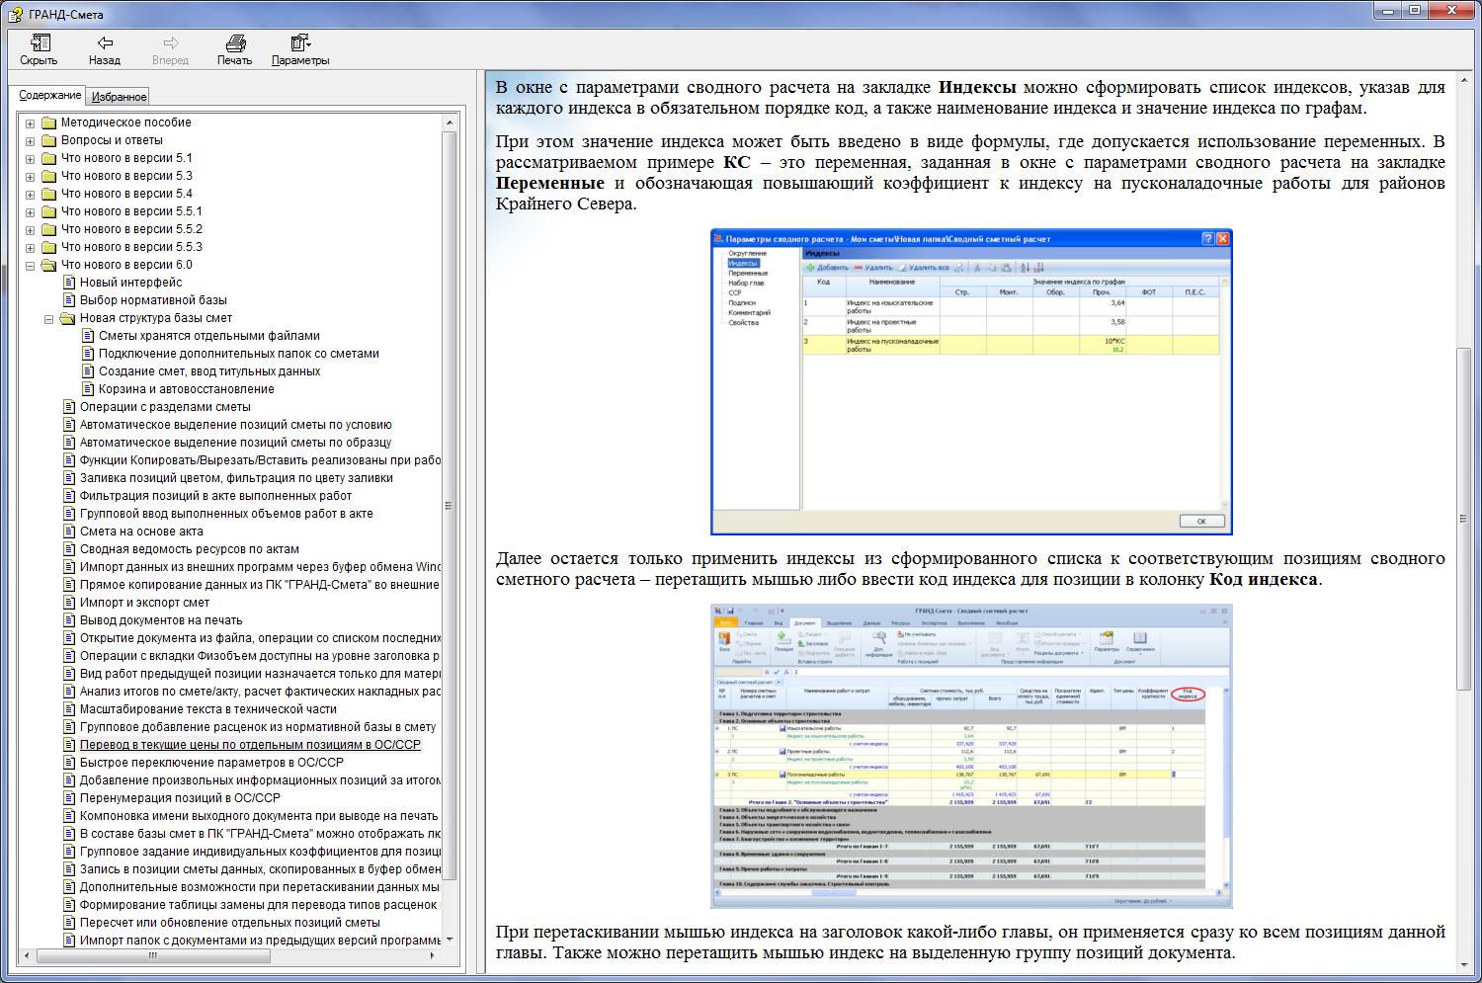
Task: Click the open folder icon of Новая структура базы смет
Action: click(x=67, y=318)
